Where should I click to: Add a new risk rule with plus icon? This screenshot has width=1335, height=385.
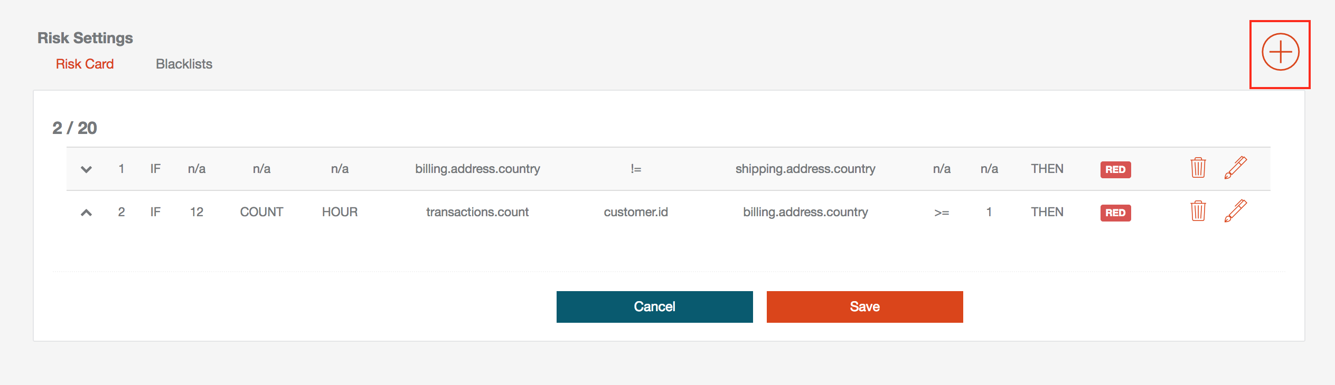coord(1280,52)
